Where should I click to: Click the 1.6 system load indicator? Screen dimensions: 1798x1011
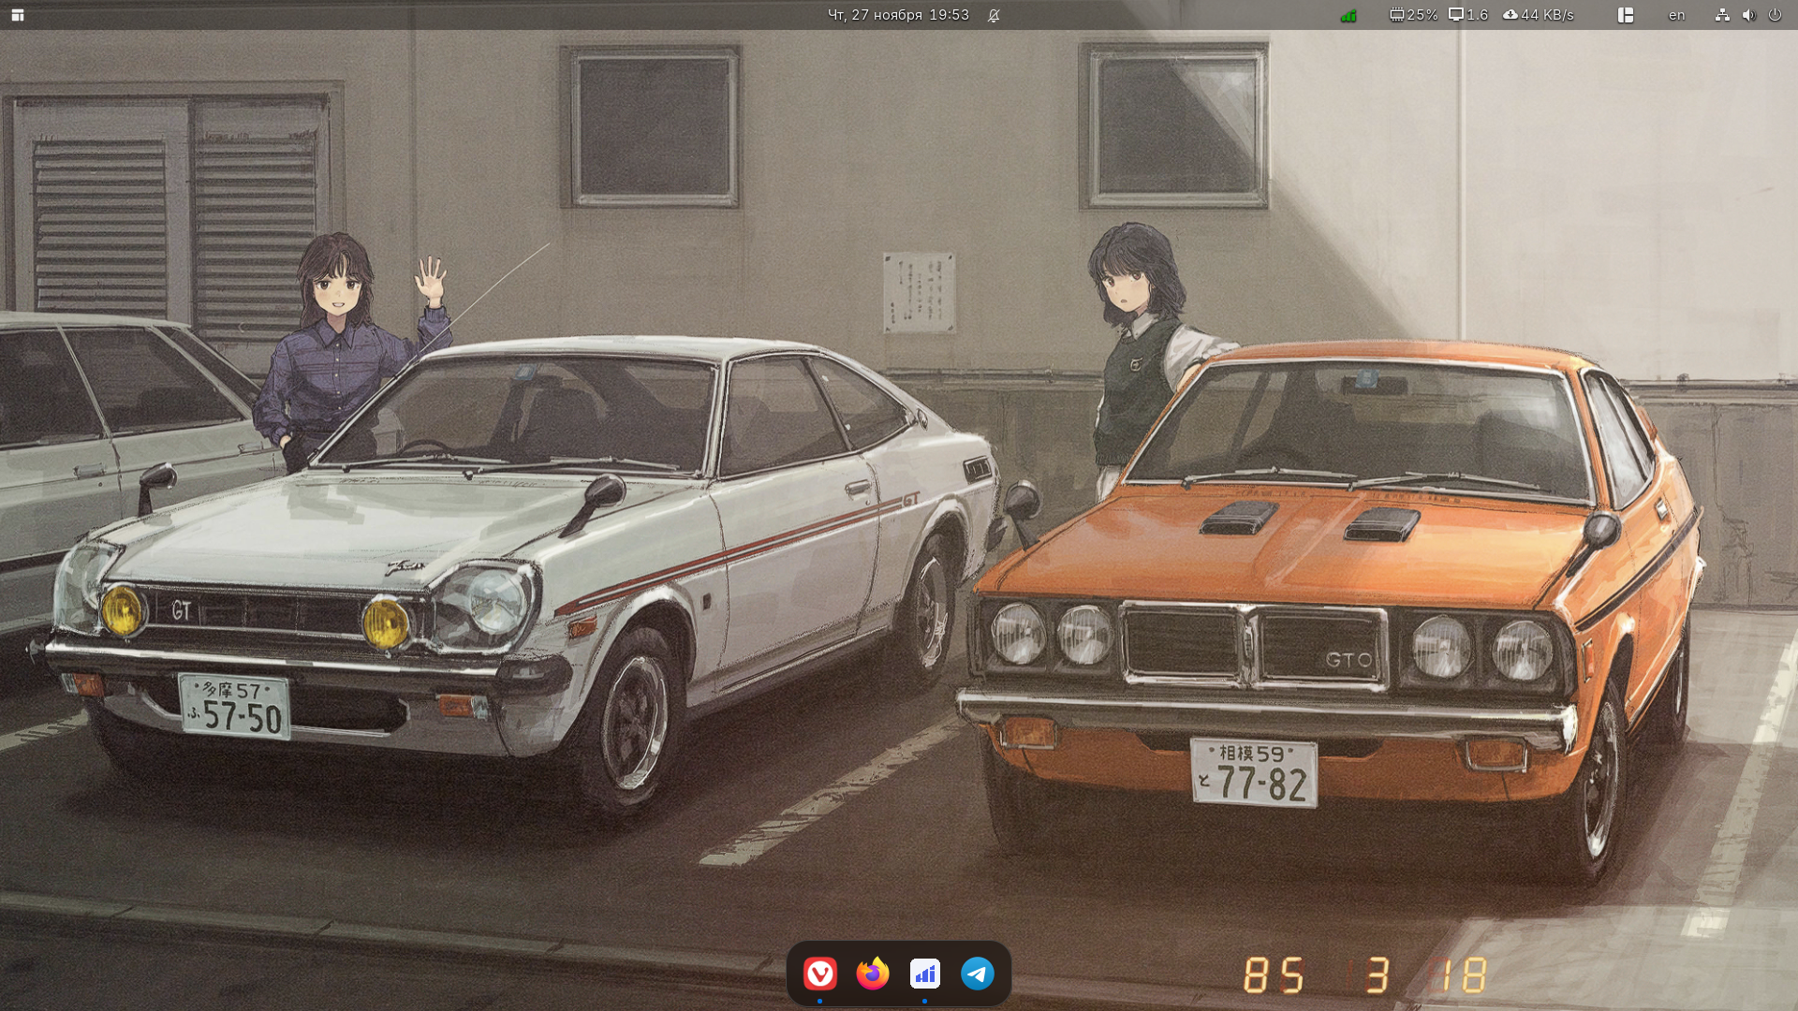point(1478,15)
